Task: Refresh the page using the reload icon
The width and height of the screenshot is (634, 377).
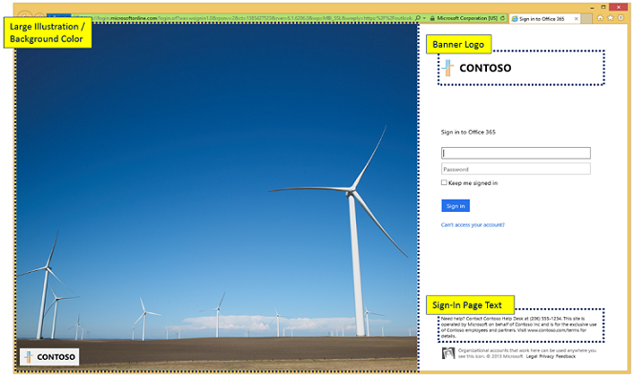Action: 502,18
